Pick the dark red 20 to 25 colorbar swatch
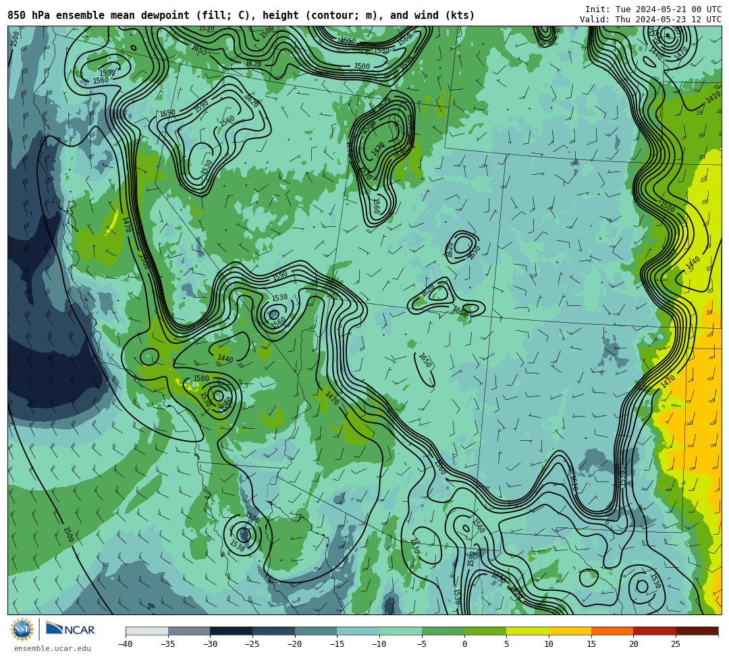The width and height of the screenshot is (729, 657). point(654,631)
